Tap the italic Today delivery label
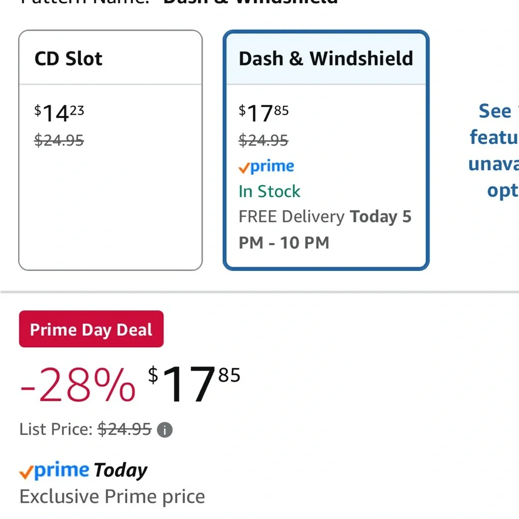 pos(120,470)
